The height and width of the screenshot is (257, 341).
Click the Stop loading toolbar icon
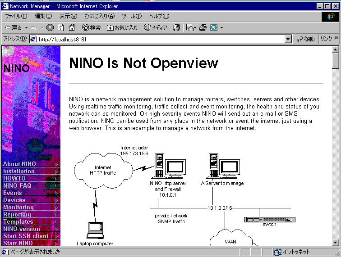click(x=50, y=28)
